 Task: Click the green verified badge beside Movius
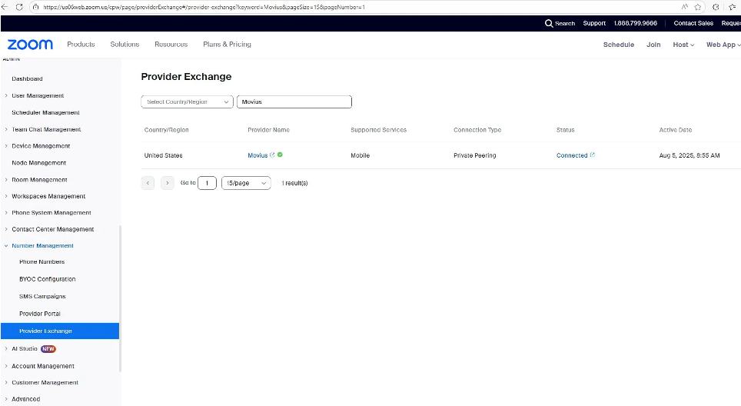(281, 155)
